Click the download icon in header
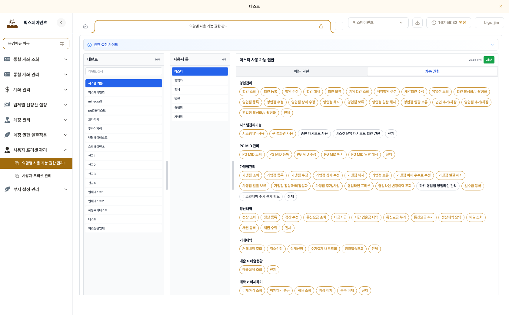The image size is (509, 315). [x=418, y=23]
